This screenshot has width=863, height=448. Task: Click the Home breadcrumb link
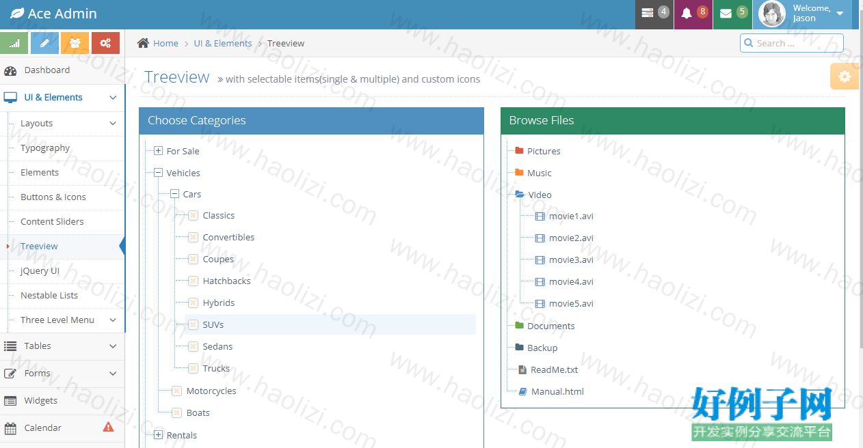(165, 43)
